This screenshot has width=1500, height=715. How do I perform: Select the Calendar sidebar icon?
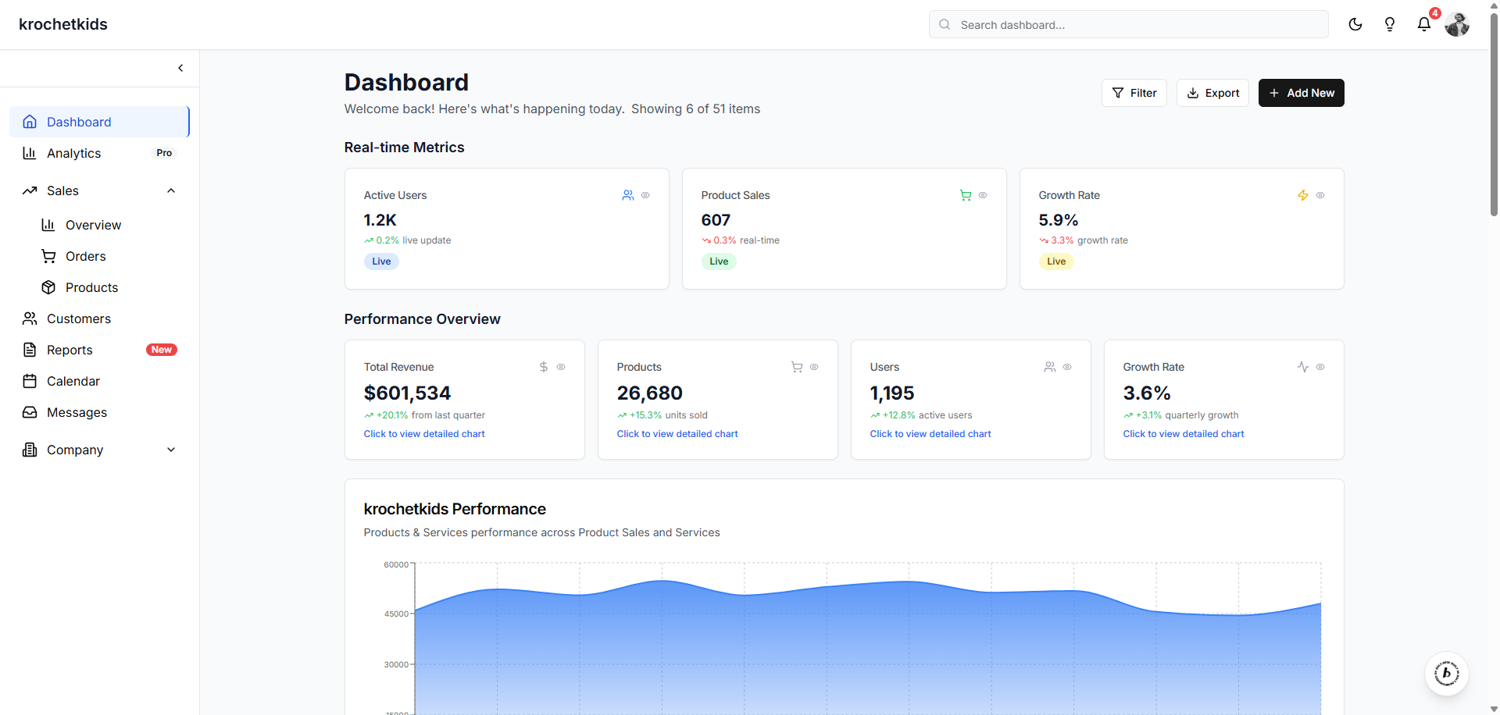point(29,381)
